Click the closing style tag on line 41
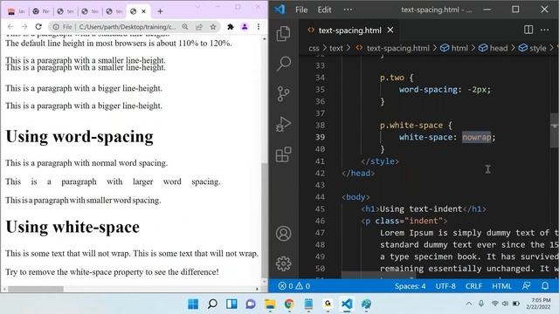Screen dimensions: 559x314 [380, 161]
